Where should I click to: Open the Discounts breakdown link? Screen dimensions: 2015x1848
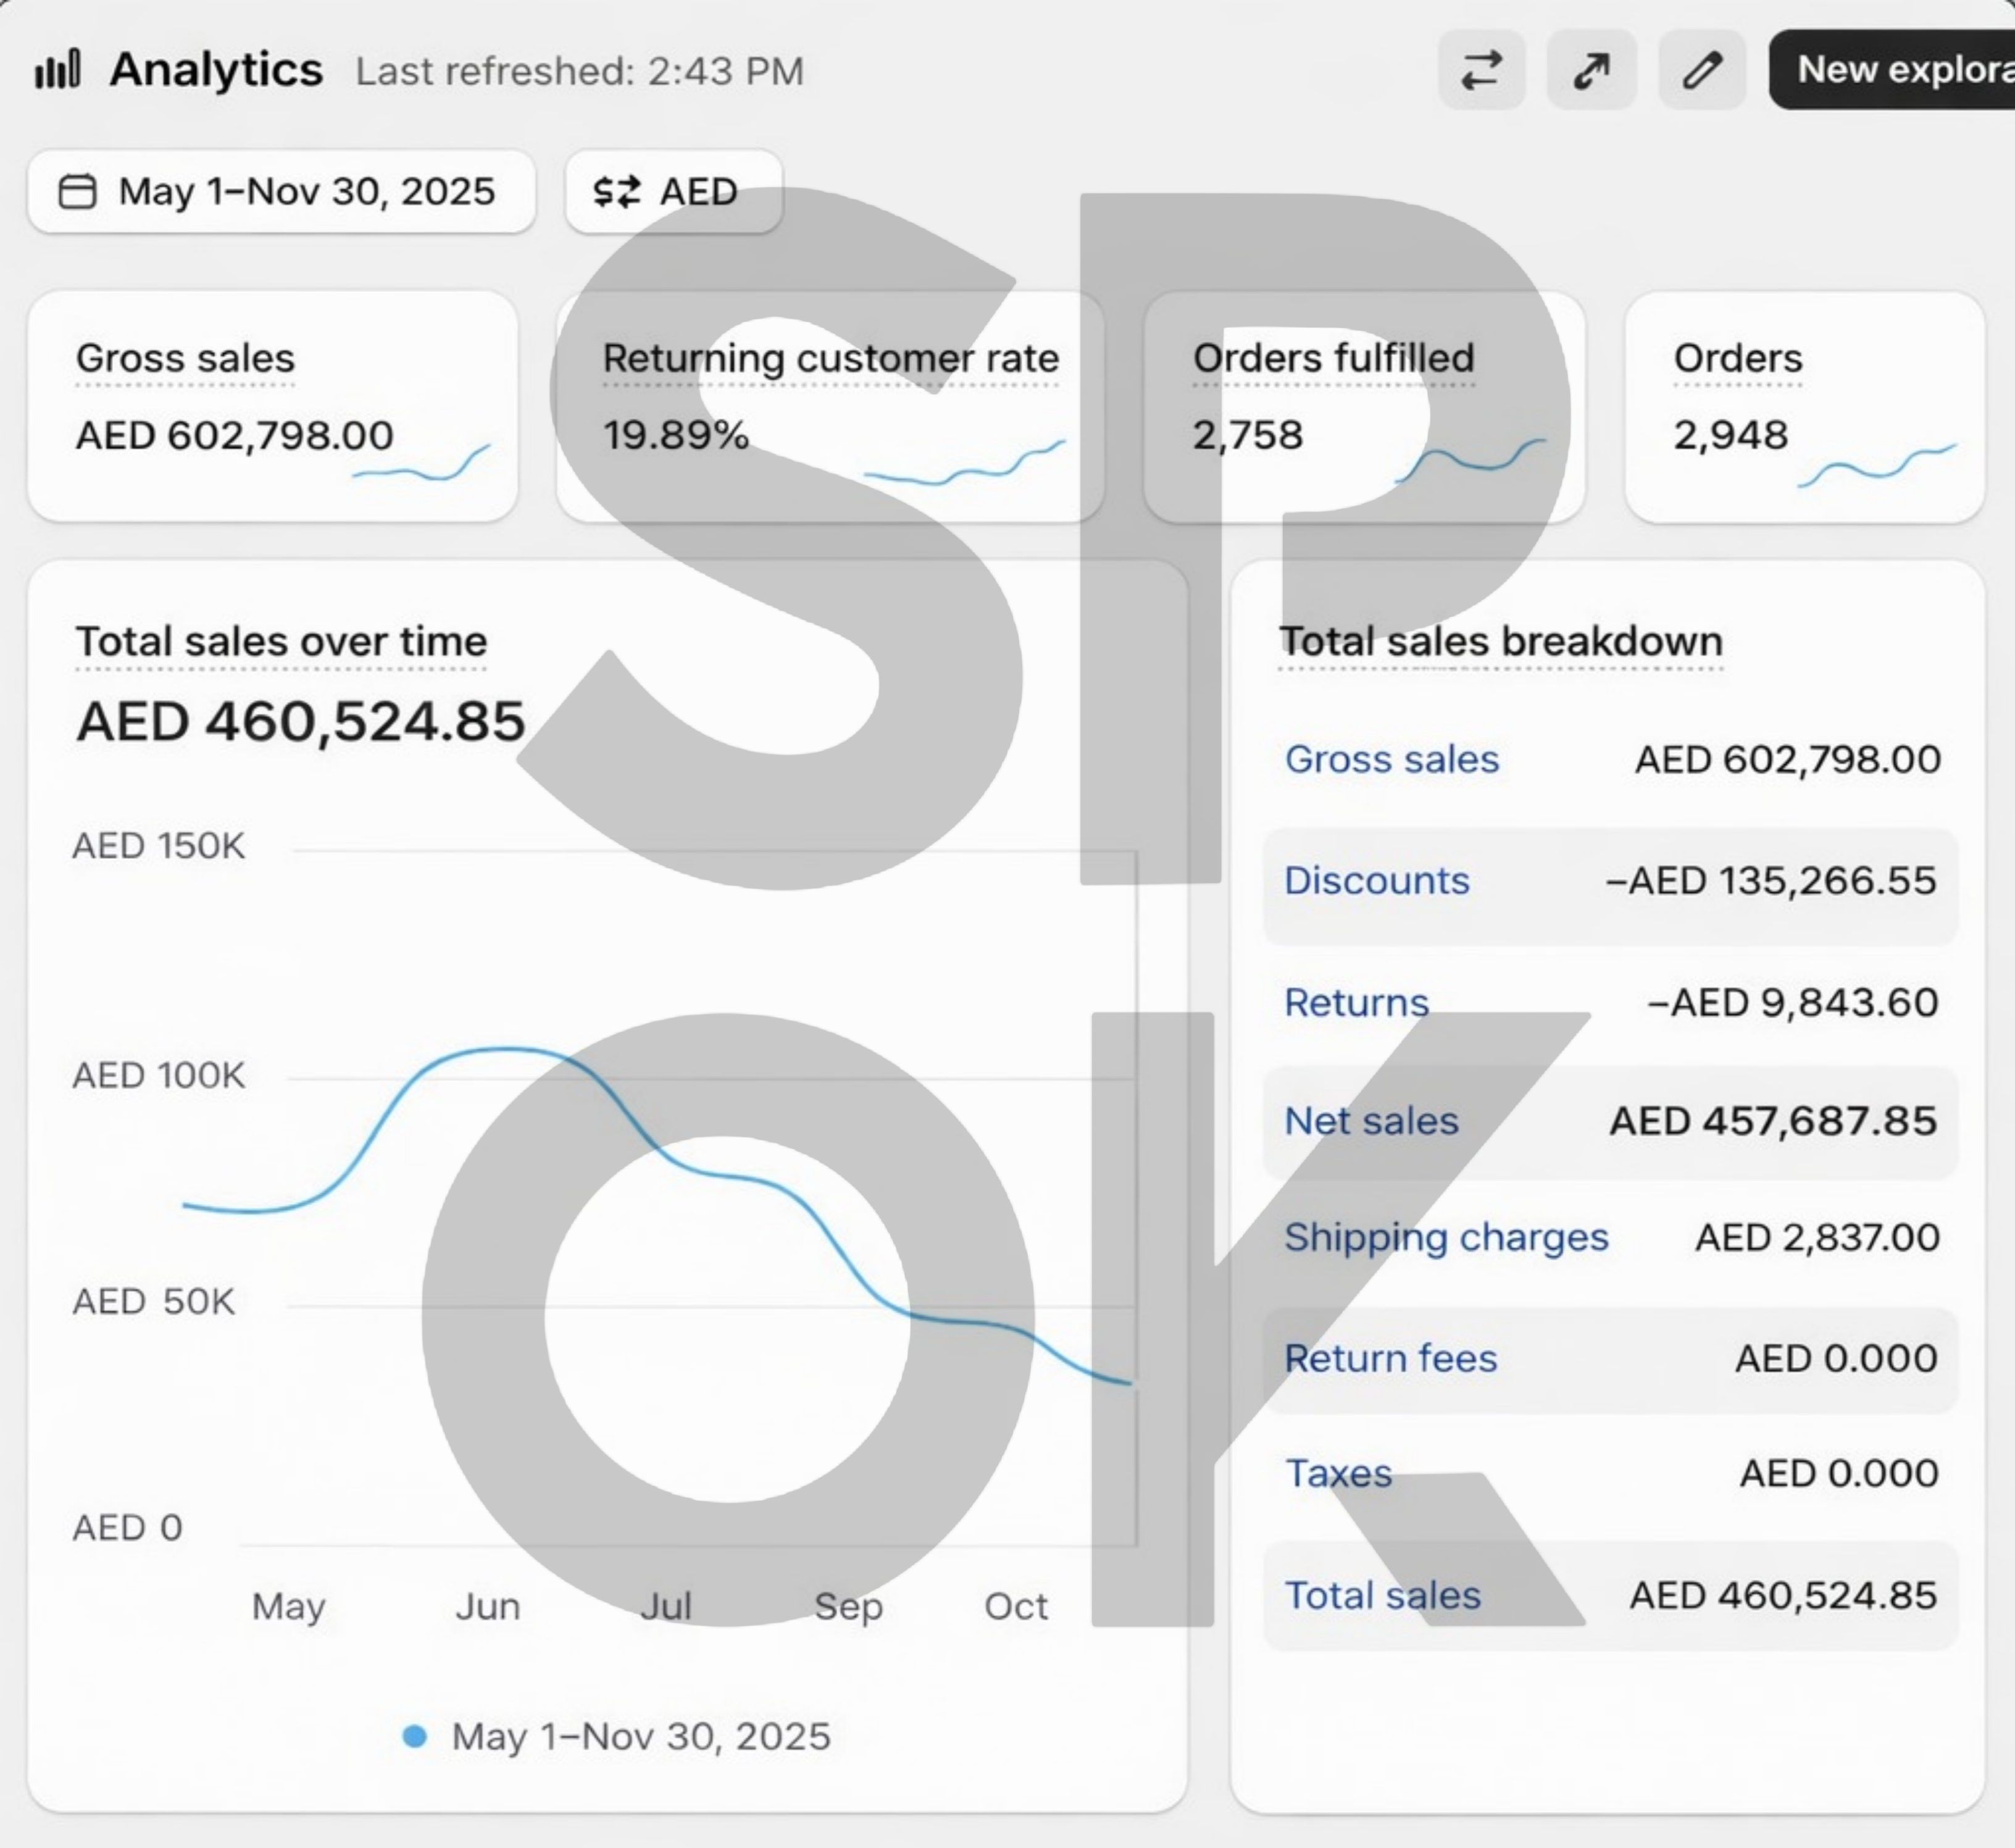1376,881
